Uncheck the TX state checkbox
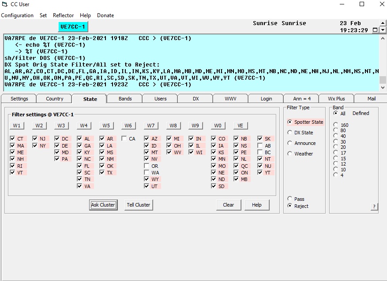The width and height of the screenshot is (387, 281). click(102, 172)
